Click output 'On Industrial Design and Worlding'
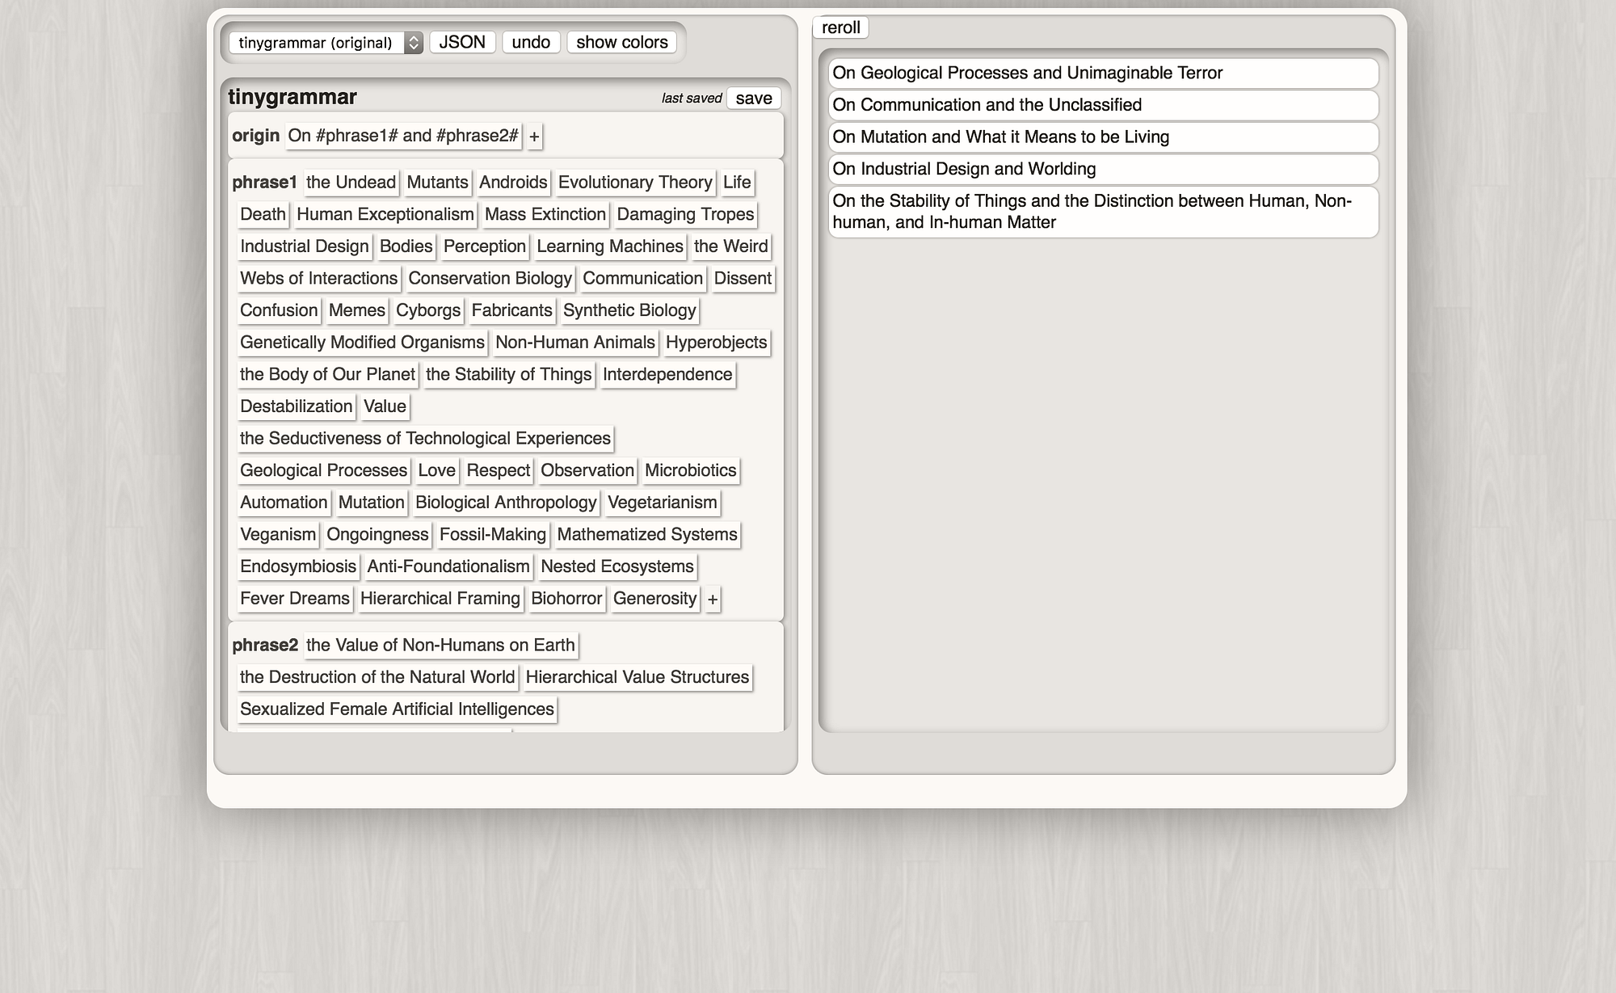 click(x=964, y=169)
